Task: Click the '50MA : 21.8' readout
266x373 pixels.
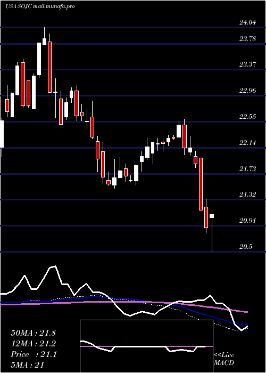Action: (x=33, y=333)
